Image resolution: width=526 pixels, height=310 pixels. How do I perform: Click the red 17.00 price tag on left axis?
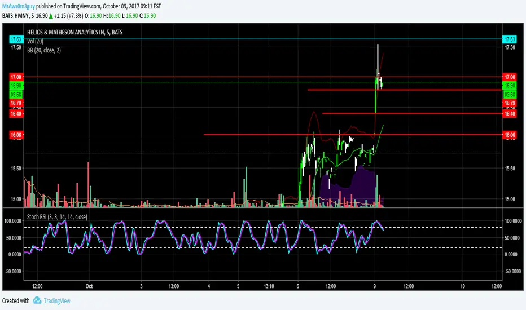coord(16,77)
